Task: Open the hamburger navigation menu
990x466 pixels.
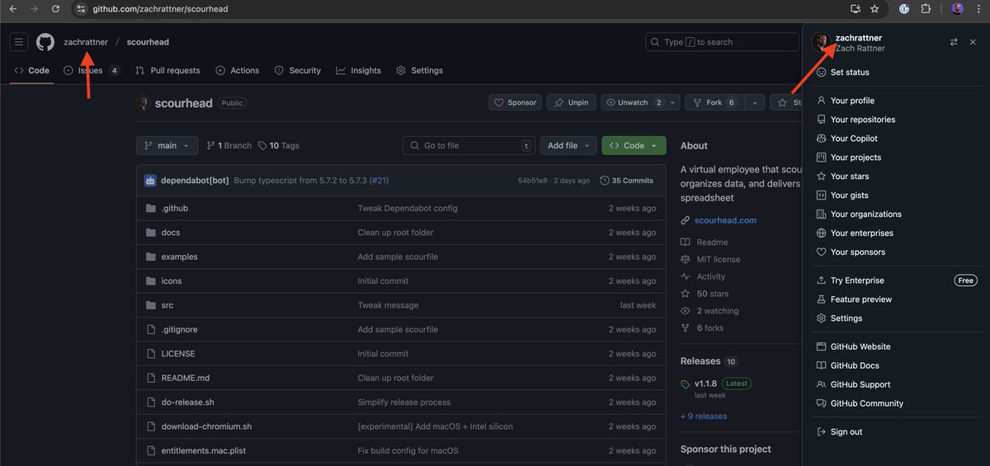Action: point(19,42)
